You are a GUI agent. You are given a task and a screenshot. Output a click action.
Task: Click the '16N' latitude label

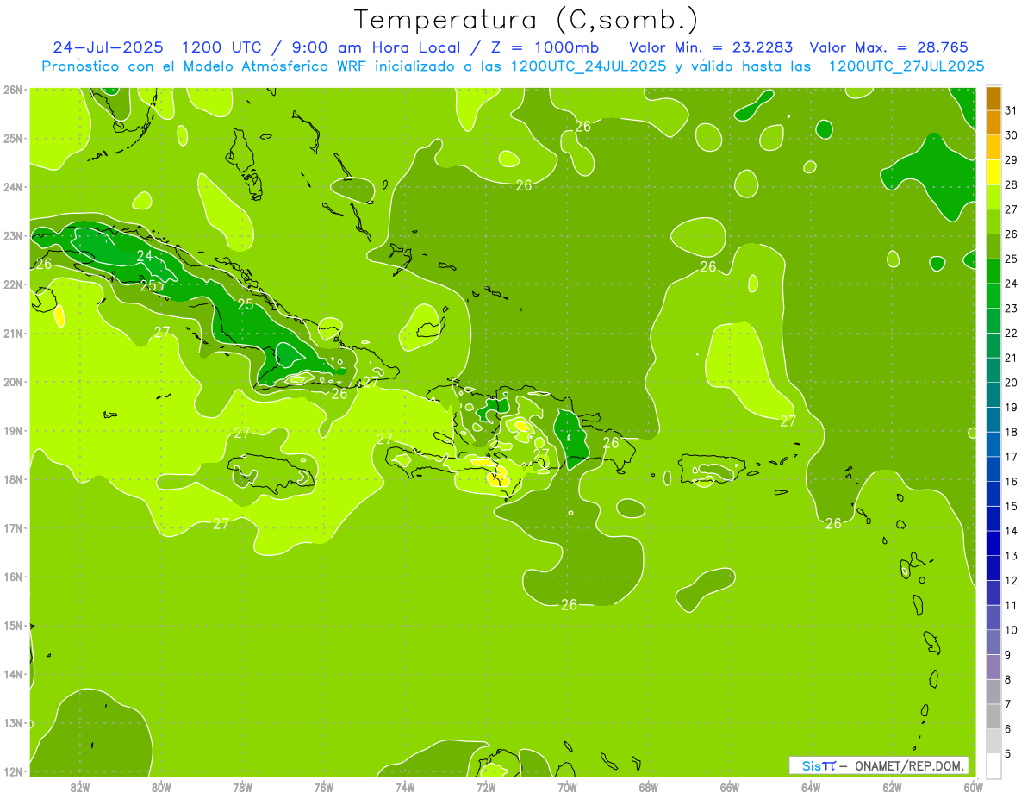13,577
